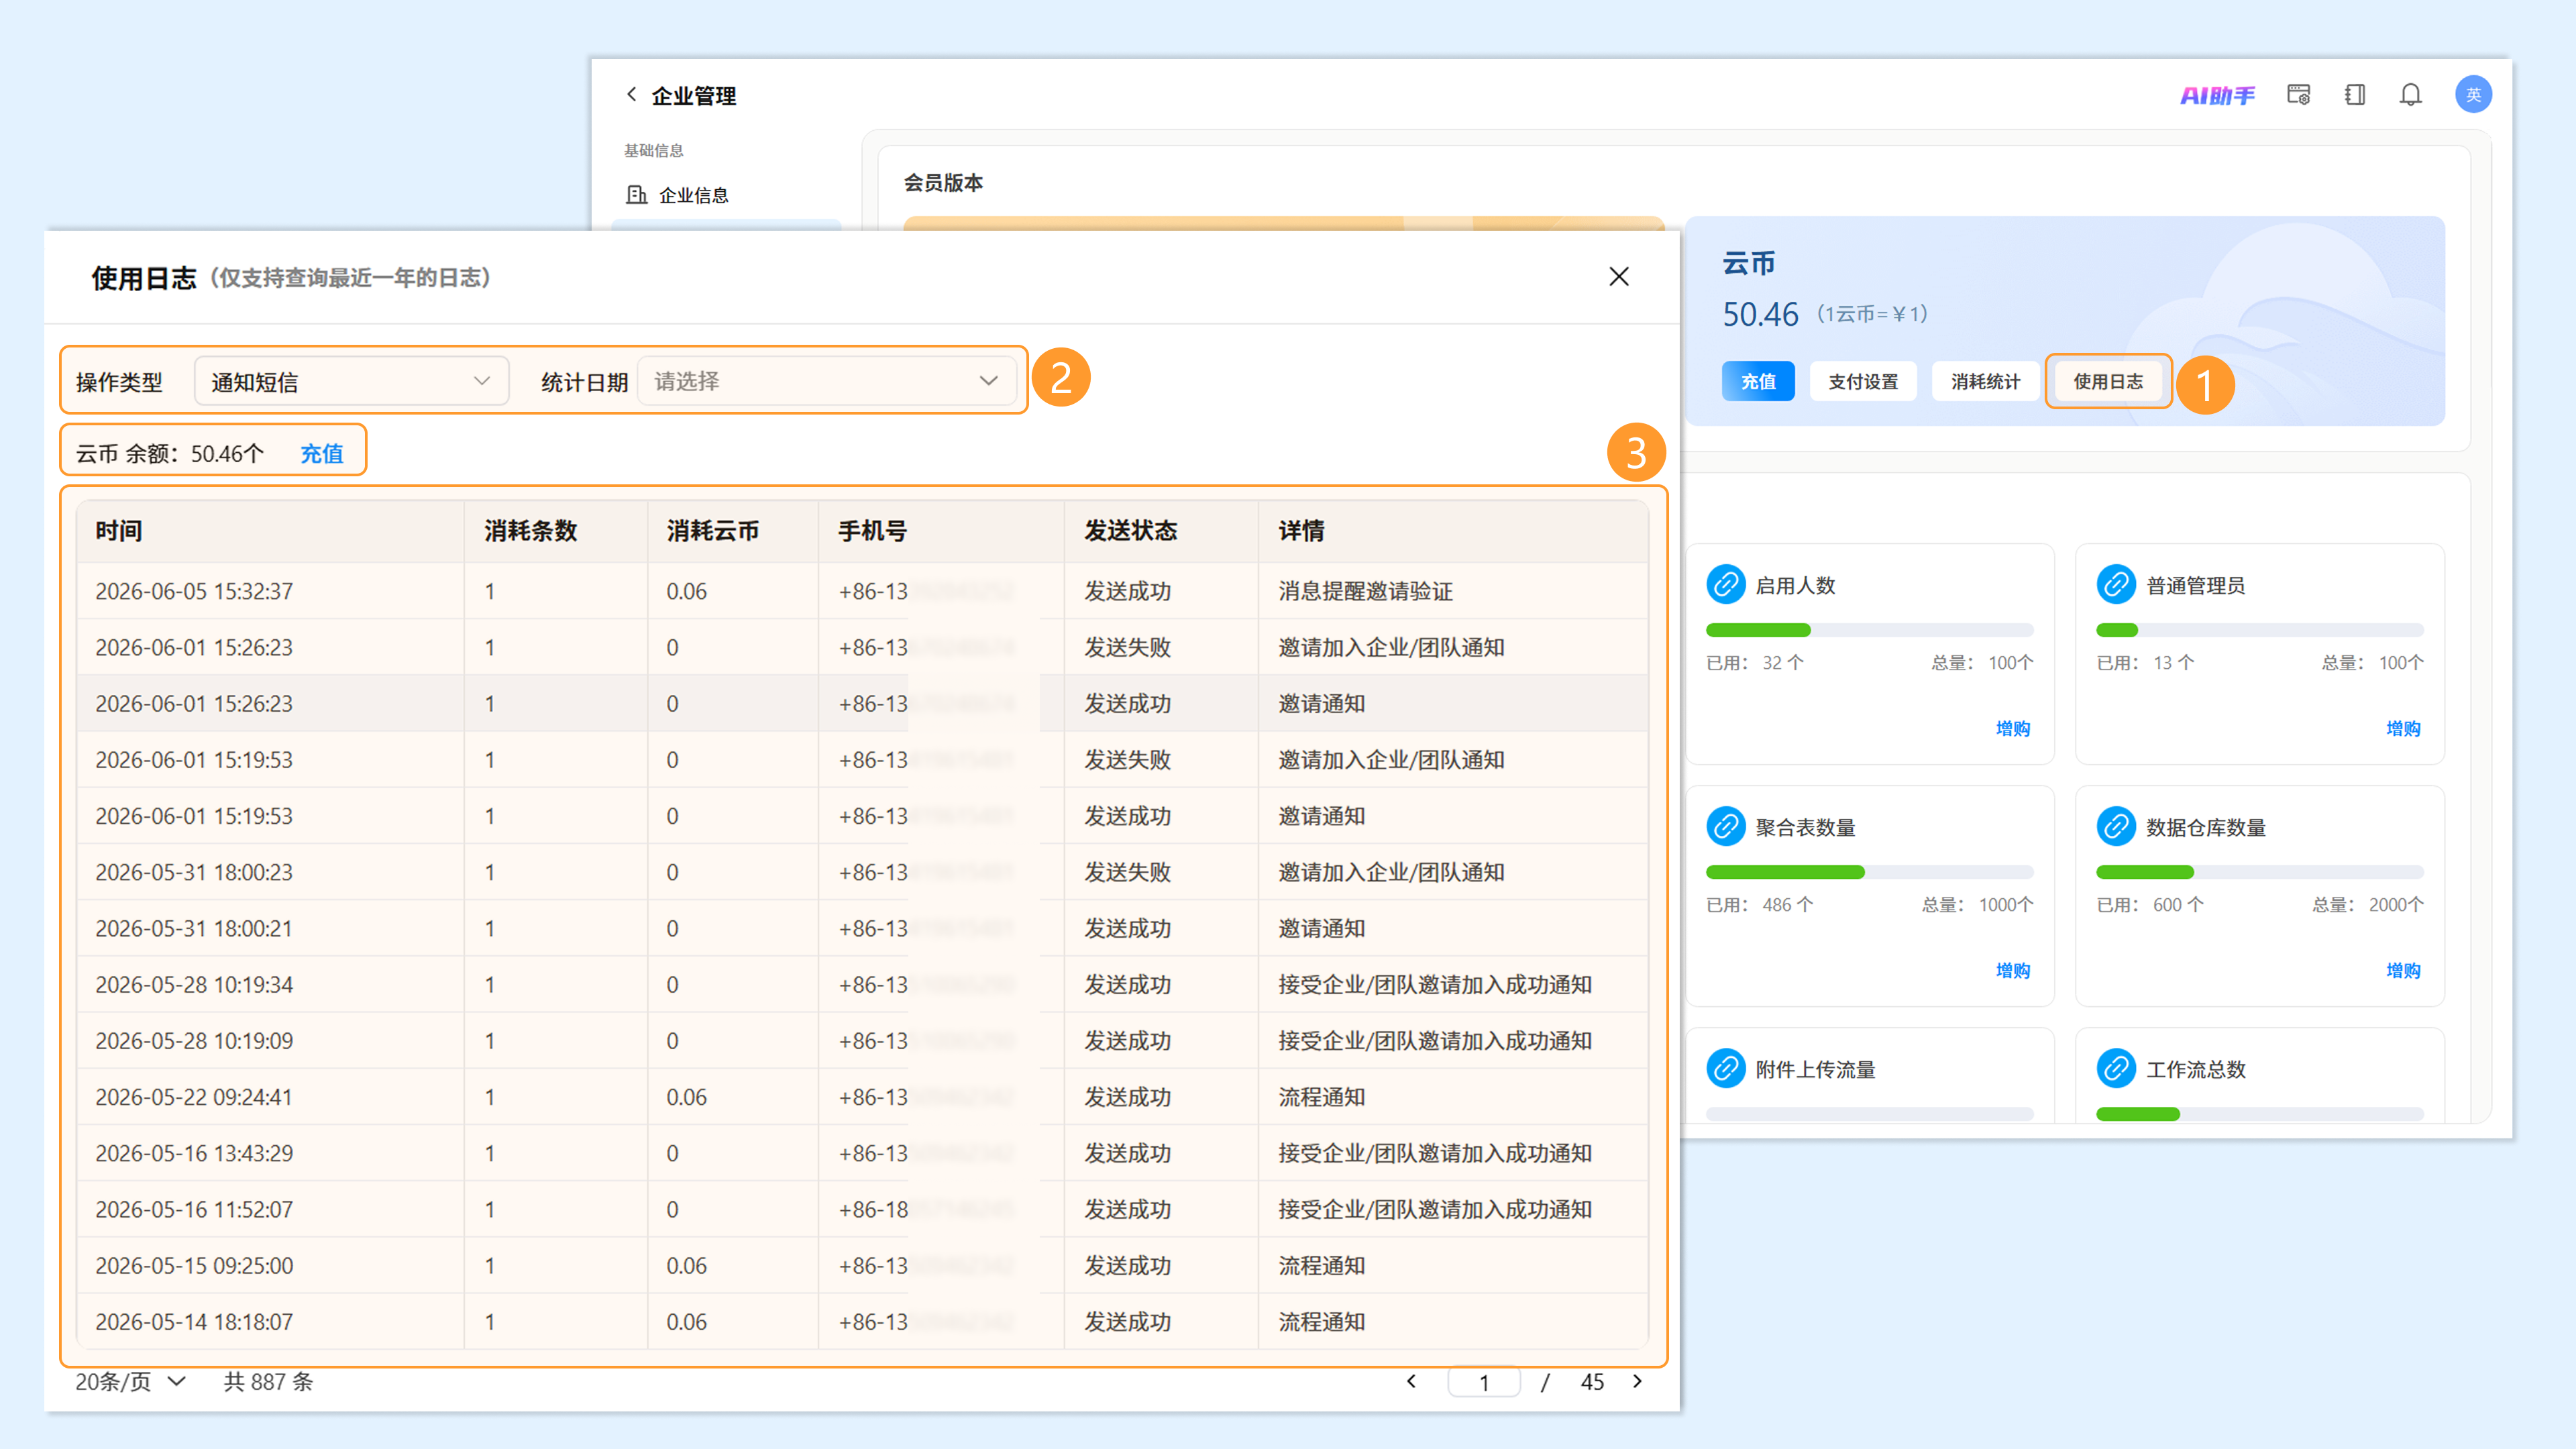Click the blue 充值 button in 云币 card
This screenshot has height=1449, width=2576.
point(1758,381)
